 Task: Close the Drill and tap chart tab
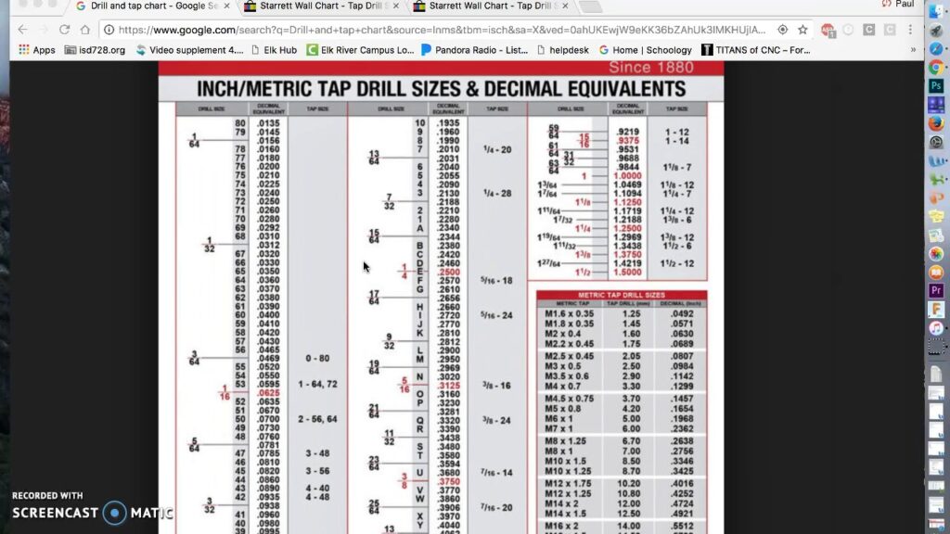226,6
